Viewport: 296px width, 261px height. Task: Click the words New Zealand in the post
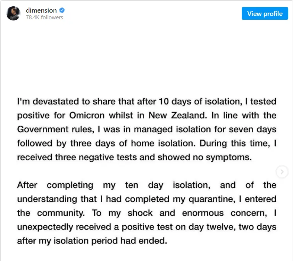click(178, 115)
